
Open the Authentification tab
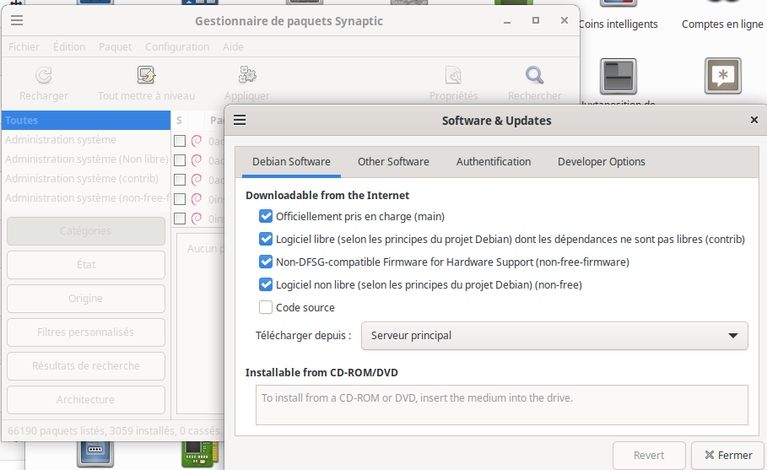click(493, 161)
